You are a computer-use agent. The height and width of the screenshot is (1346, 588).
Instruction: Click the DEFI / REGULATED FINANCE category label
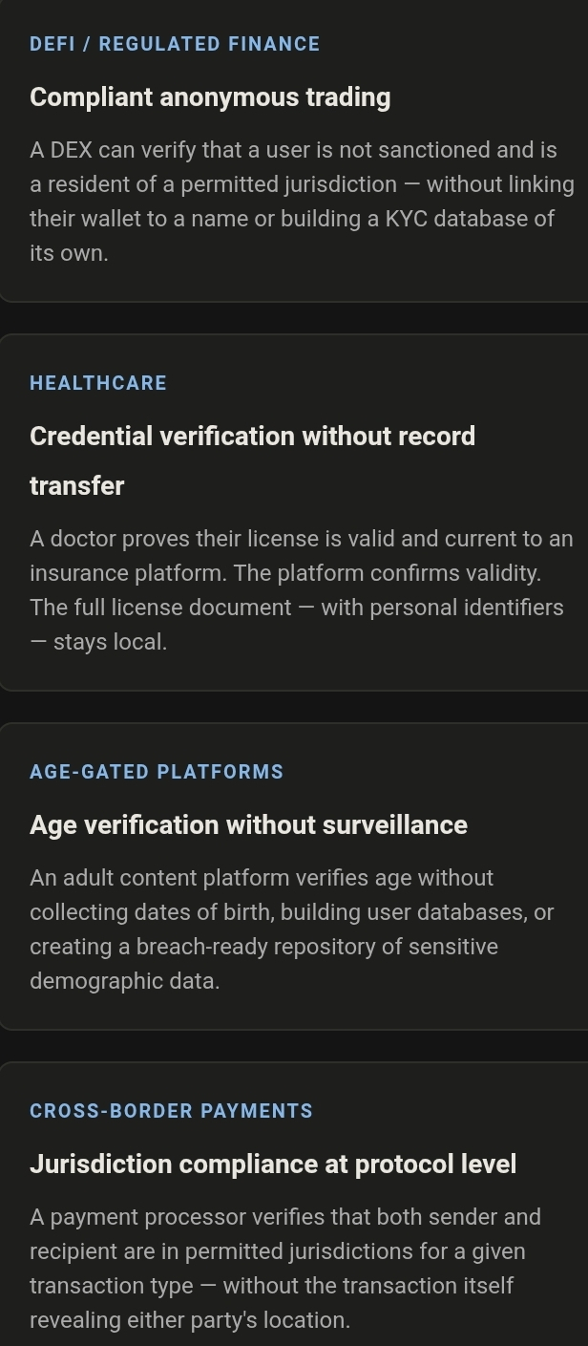(x=175, y=44)
